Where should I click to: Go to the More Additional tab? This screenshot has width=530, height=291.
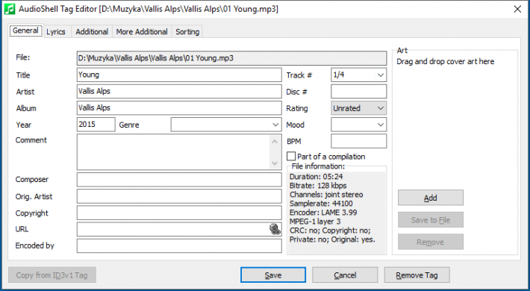142,32
